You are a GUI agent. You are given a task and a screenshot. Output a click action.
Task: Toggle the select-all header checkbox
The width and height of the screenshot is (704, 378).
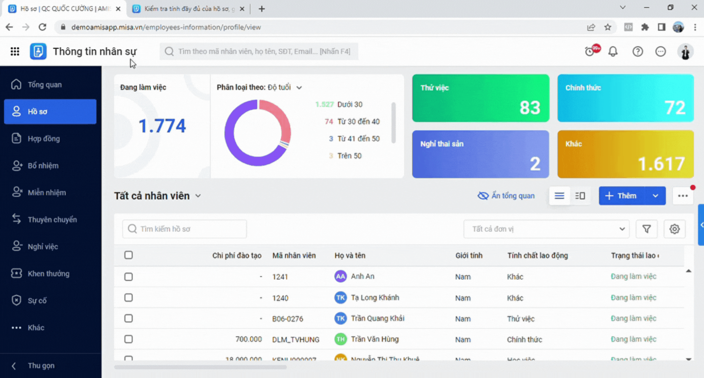pos(128,255)
